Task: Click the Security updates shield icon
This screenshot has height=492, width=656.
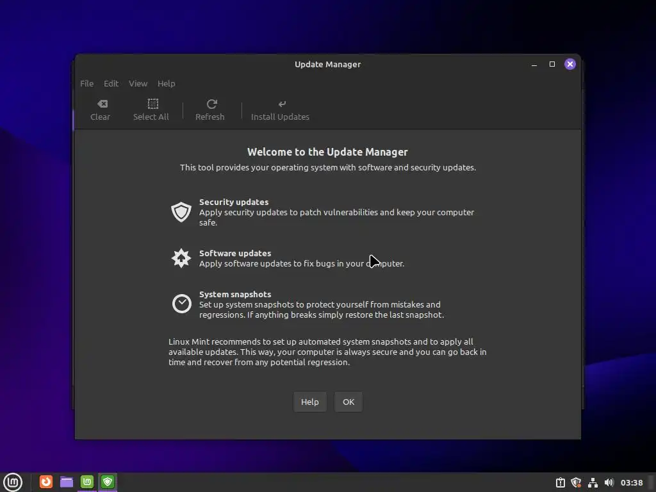Action: pyautogui.click(x=181, y=212)
